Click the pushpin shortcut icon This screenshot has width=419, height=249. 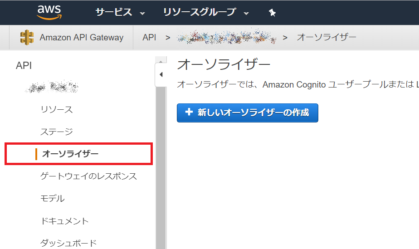click(272, 13)
